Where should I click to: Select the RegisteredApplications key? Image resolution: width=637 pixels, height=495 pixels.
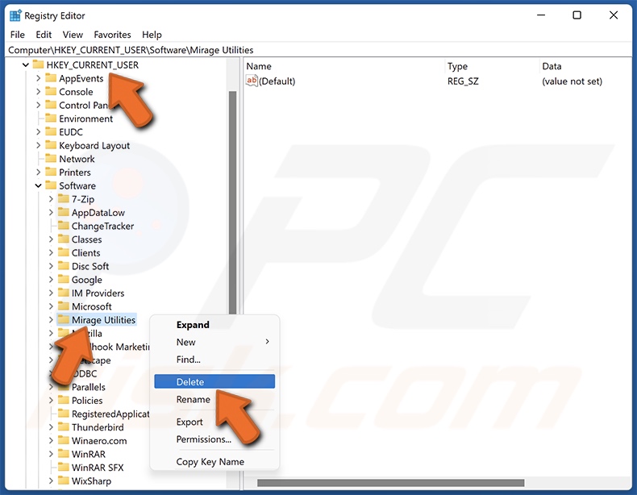(110, 414)
